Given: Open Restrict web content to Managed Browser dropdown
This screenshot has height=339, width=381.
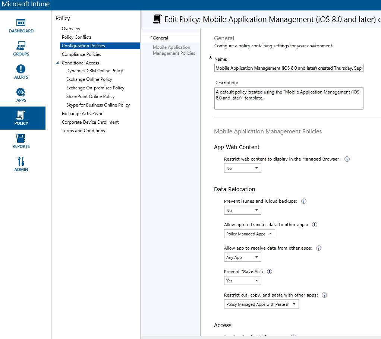Looking at the screenshot, I should pyautogui.click(x=242, y=168).
